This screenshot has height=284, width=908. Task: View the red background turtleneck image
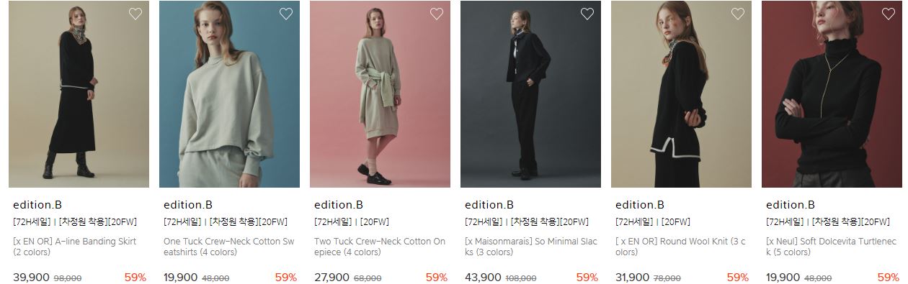click(832, 94)
